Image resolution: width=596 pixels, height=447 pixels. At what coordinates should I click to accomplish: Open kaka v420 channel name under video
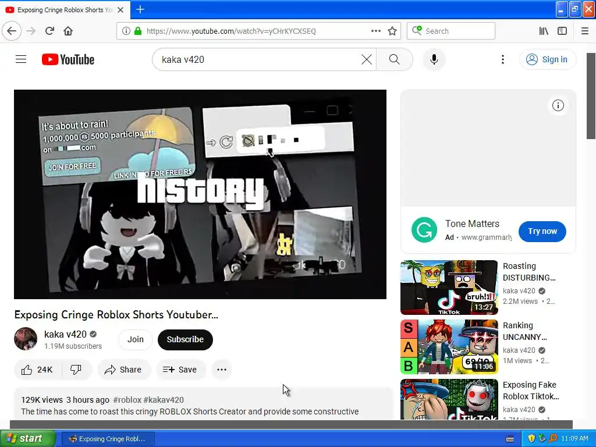(x=65, y=334)
